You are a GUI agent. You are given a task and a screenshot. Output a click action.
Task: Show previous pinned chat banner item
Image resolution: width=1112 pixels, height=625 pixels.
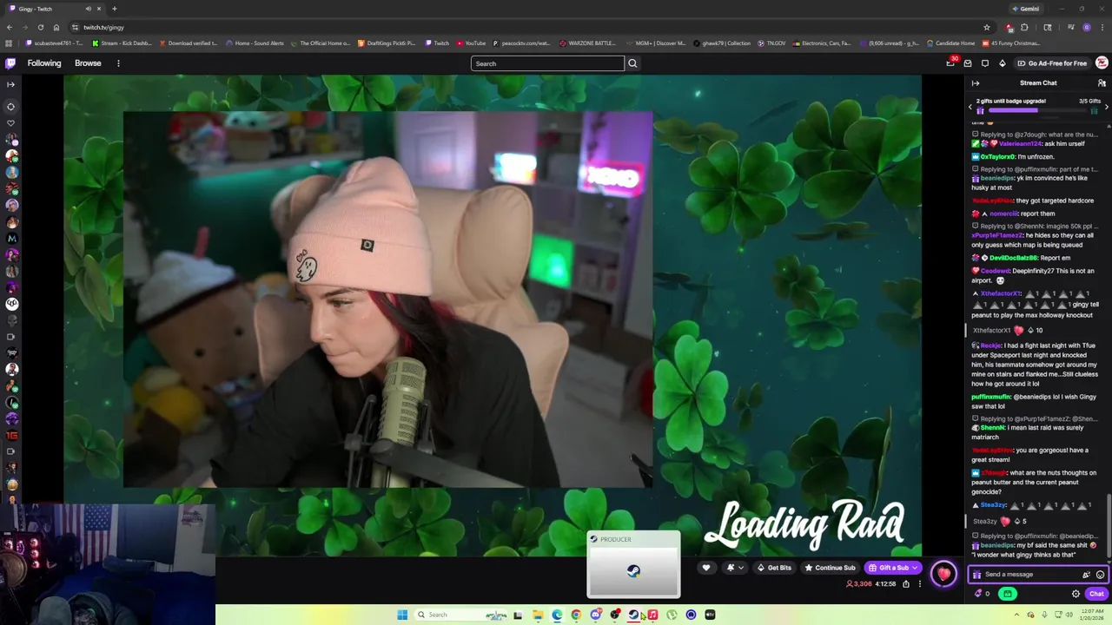click(970, 107)
